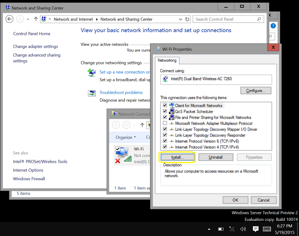Open the Action Center icon in the taskbar
299x236 pixels.
pyautogui.click(x=256, y=229)
